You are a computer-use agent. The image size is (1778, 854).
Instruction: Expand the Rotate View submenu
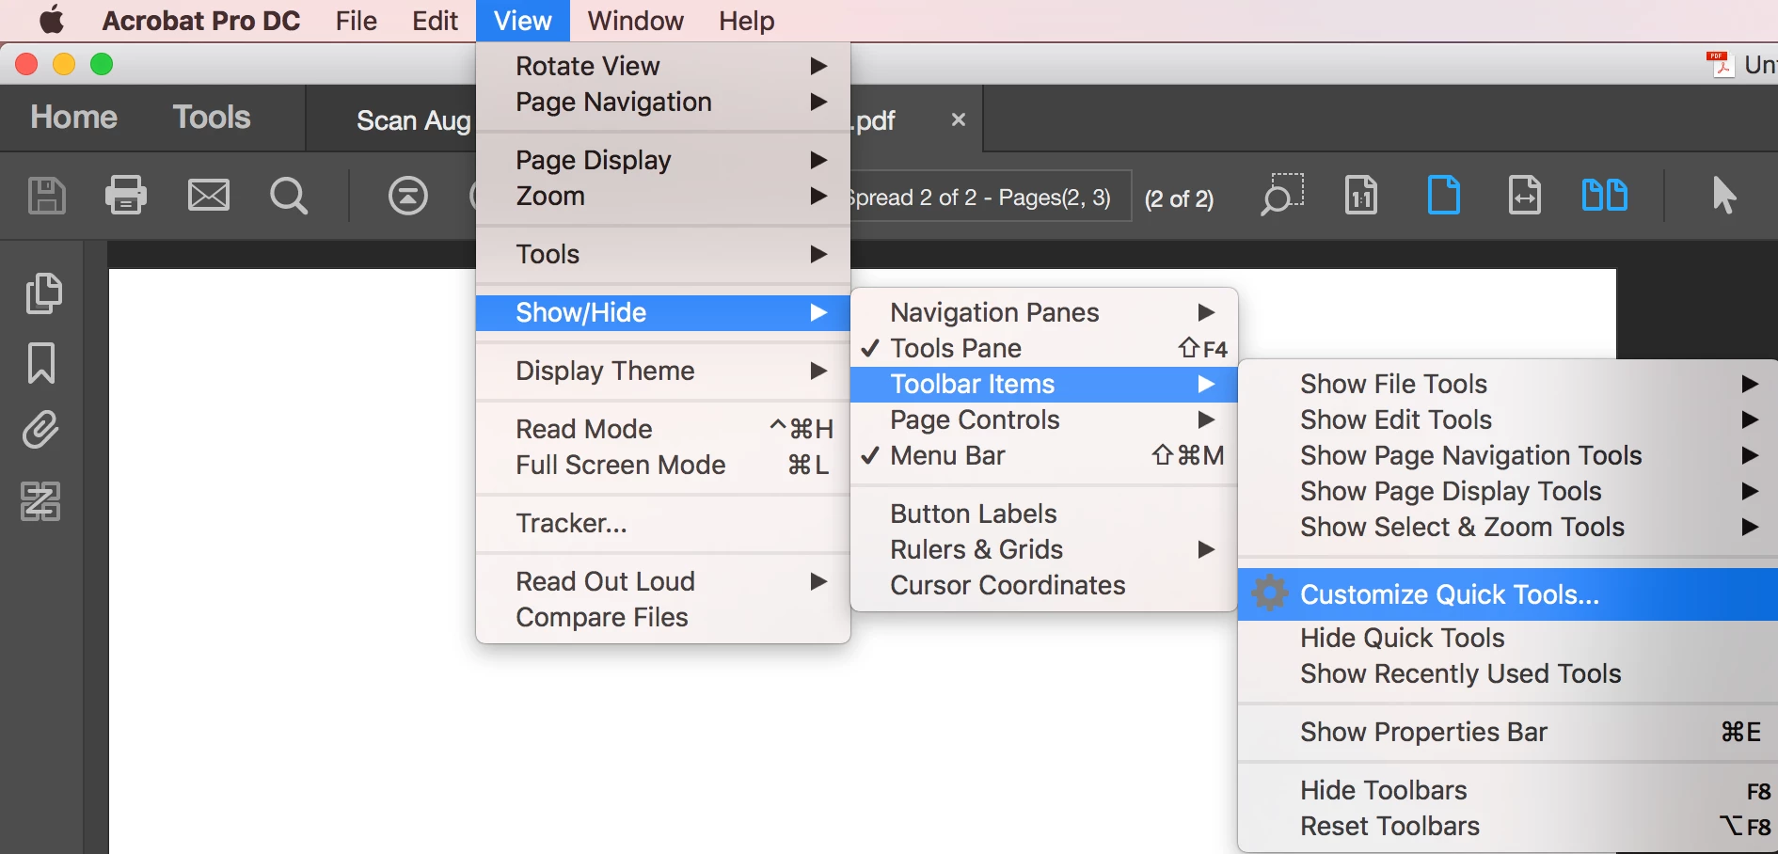[x=663, y=66]
